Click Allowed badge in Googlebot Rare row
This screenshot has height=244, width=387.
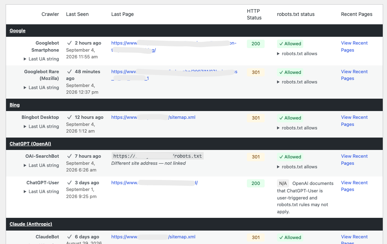point(290,72)
